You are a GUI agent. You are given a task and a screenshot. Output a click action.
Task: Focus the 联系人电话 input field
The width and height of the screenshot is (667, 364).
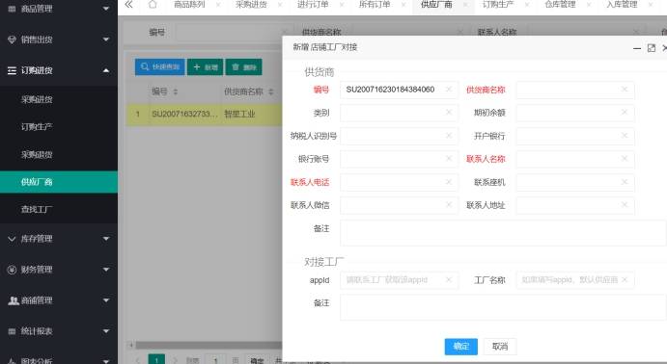(x=399, y=182)
